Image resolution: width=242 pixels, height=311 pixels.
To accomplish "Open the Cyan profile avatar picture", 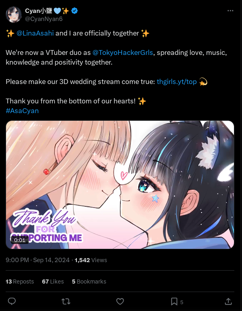I will [14, 15].
